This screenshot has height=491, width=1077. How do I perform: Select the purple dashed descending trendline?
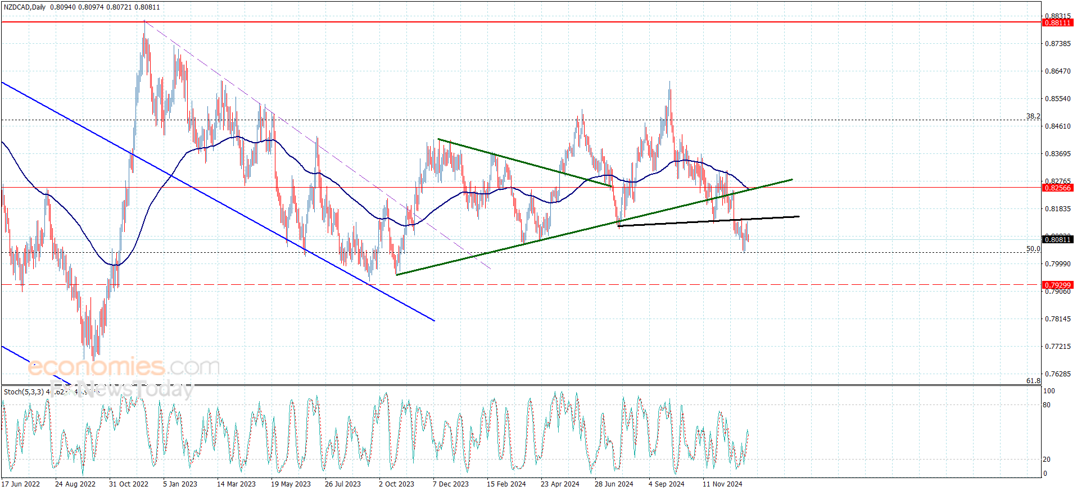(x=318, y=145)
